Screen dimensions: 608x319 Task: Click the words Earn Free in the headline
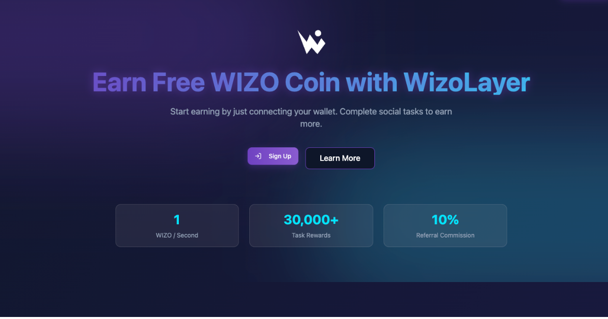149,82
